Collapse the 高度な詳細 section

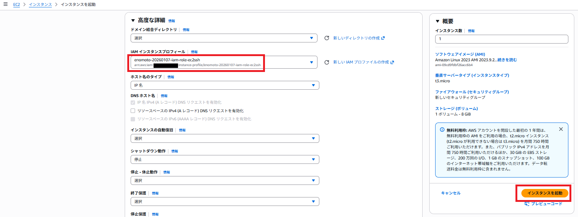pyautogui.click(x=133, y=20)
